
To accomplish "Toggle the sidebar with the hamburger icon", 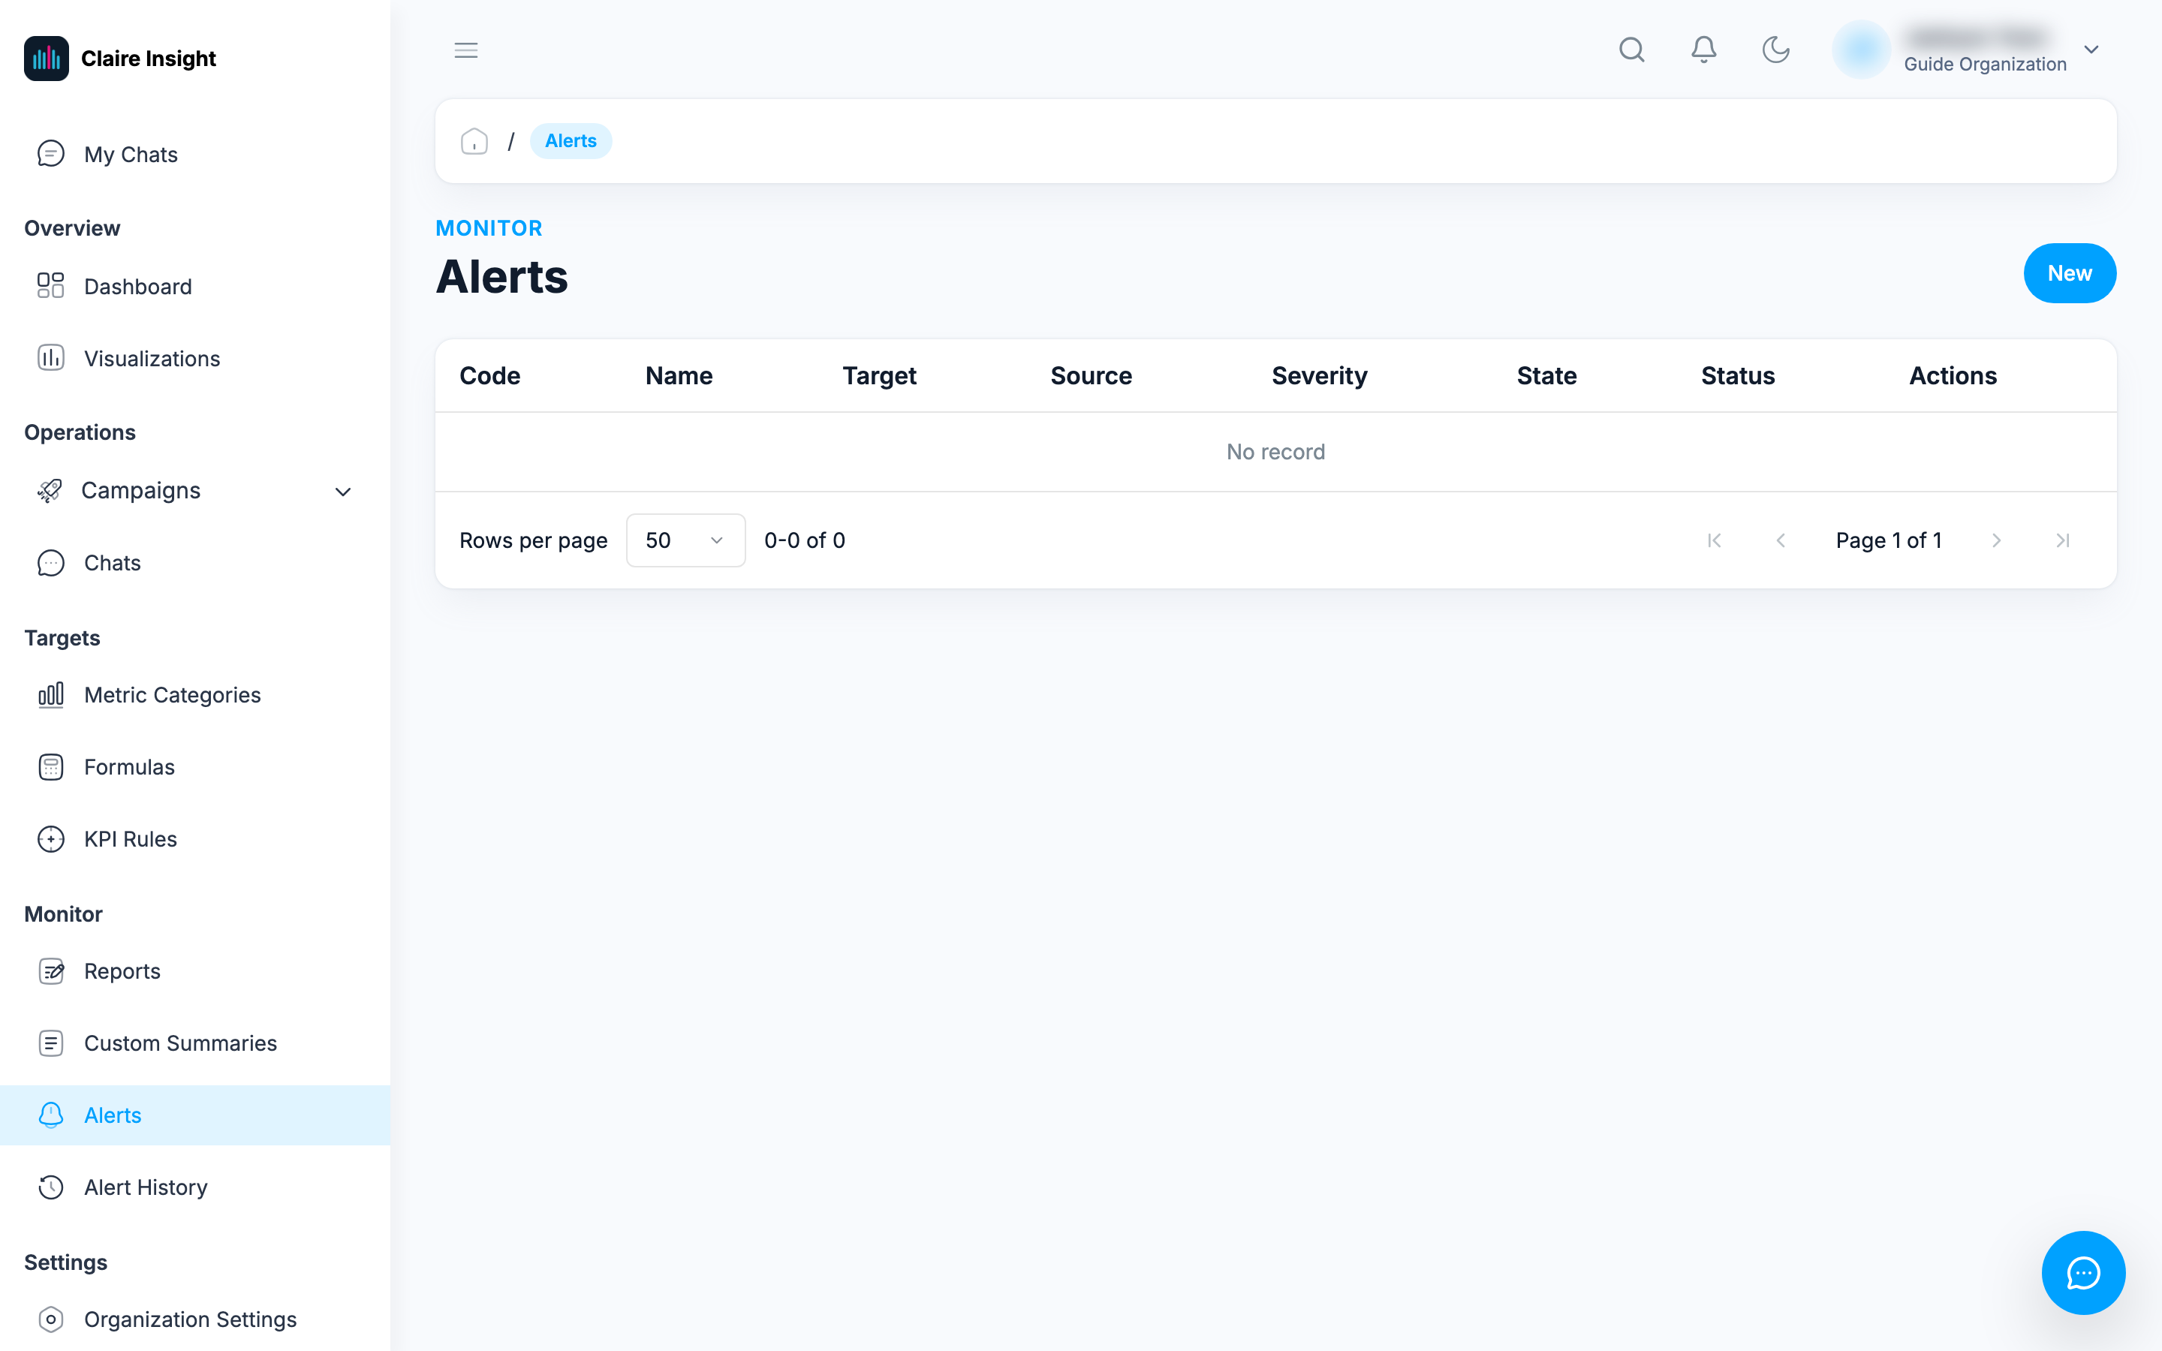I will coord(466,50).
